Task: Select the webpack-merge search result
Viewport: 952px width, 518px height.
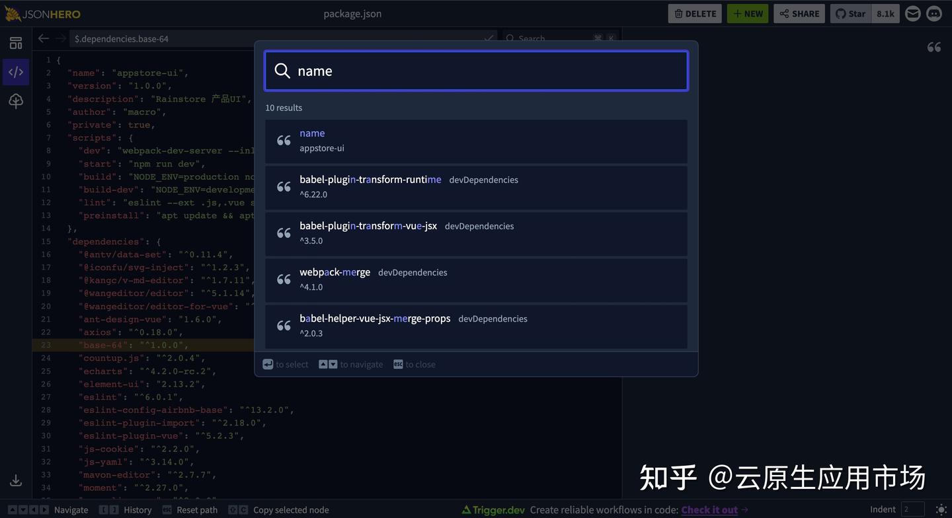Action: pyautogui.click(x=476, y=279)
